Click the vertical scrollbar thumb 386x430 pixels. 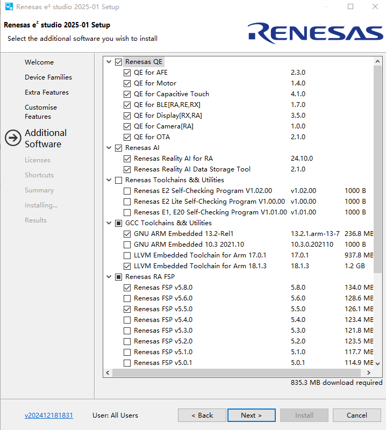click(378, 169)
